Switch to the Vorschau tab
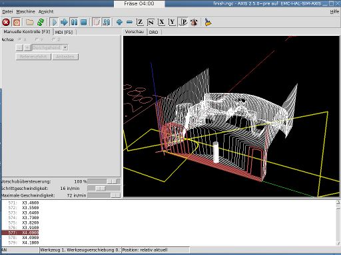This screenshot has width=341, height=255. 135,32
